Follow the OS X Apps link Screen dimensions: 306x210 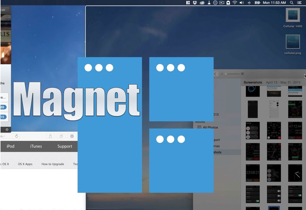[x=25, y=164]
